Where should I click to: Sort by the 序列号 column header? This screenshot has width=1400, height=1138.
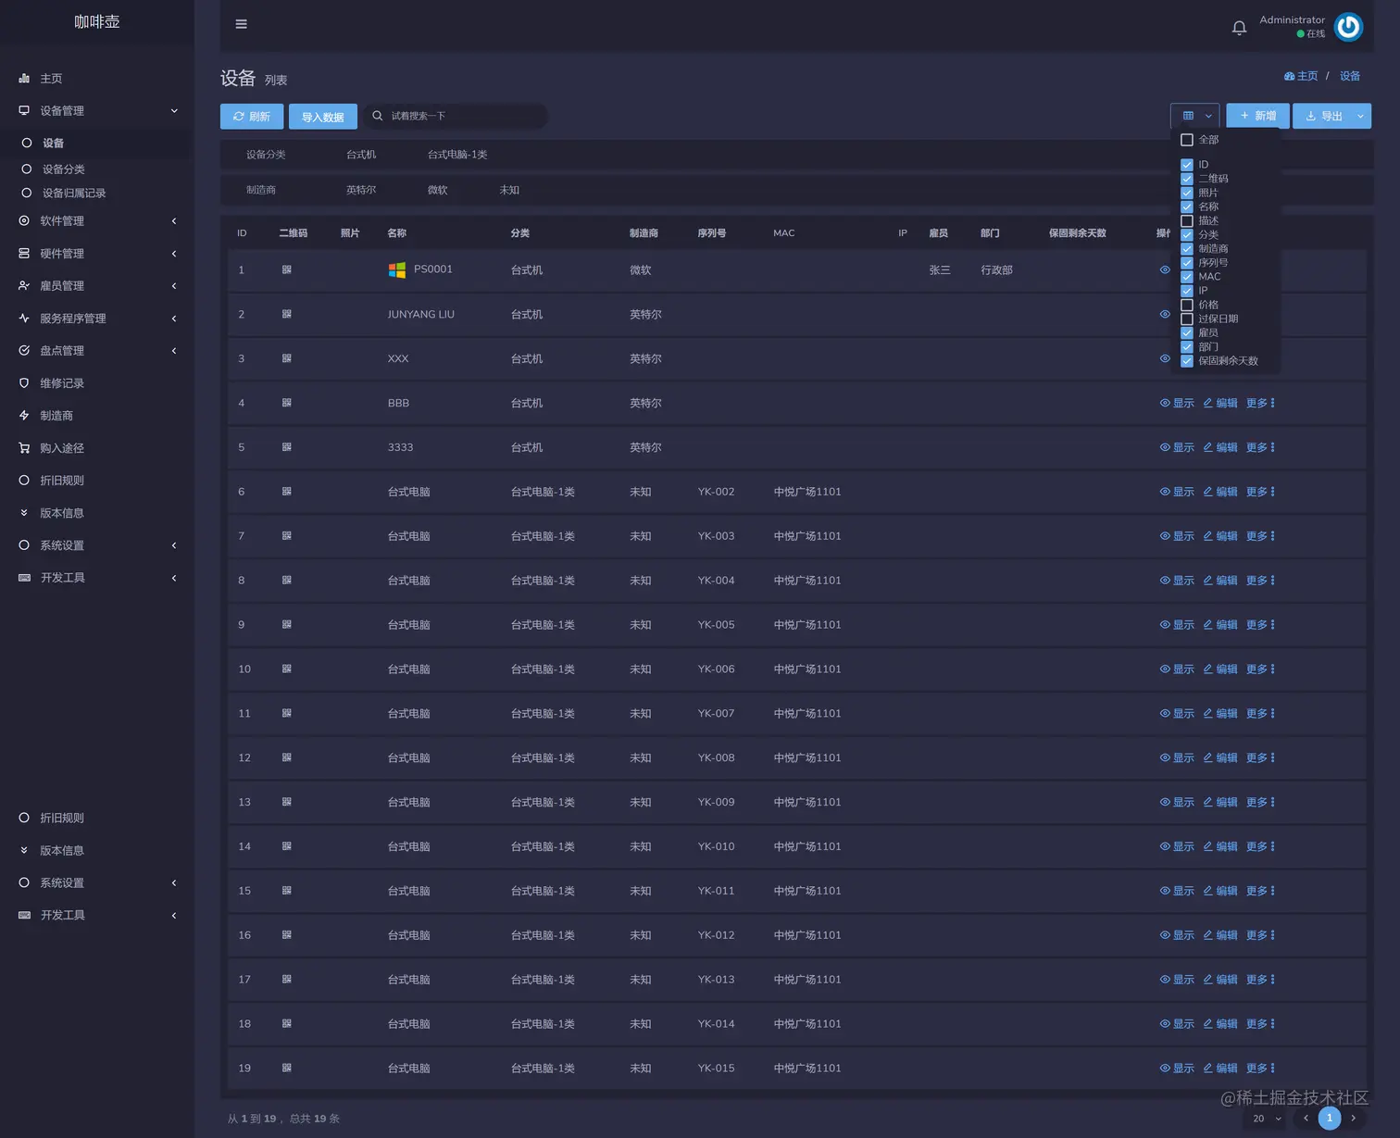[x=712, y=233]
